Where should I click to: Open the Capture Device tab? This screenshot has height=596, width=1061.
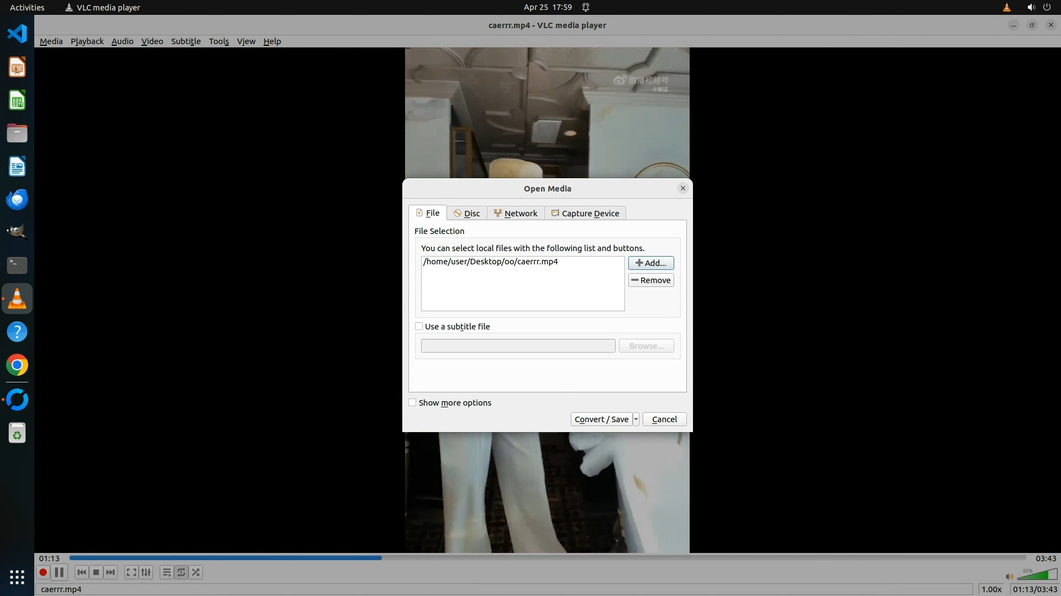click(585, 214)
